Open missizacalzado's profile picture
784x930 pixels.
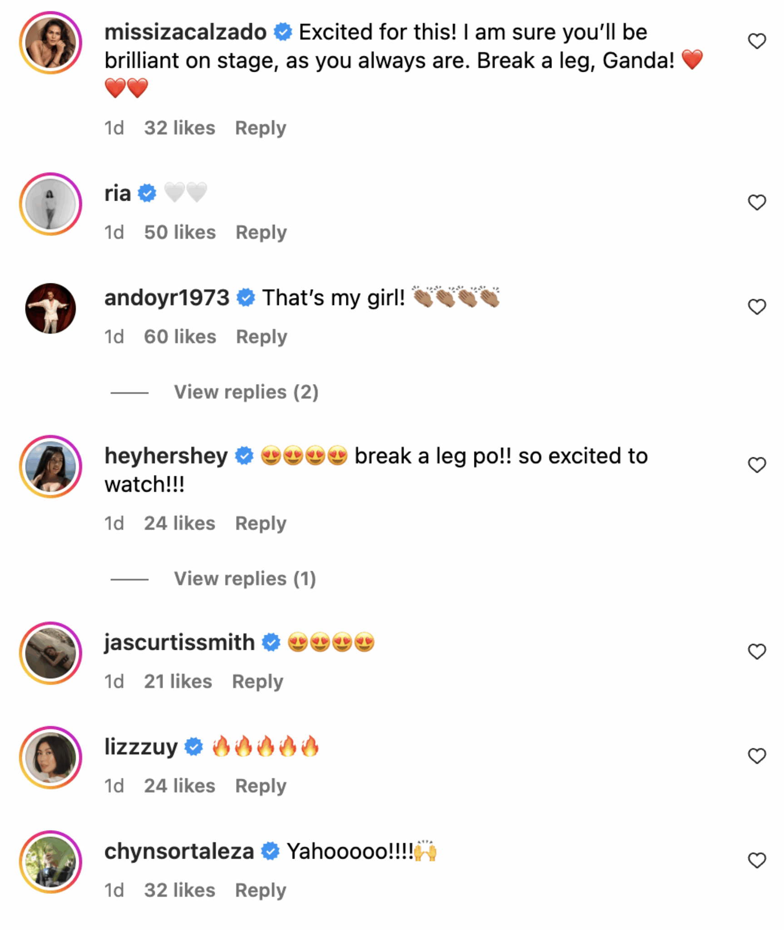tap(50, 43)
